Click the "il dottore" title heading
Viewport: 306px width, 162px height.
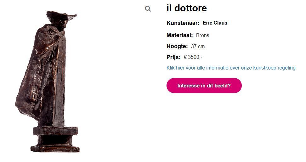[x=187, y=8]
